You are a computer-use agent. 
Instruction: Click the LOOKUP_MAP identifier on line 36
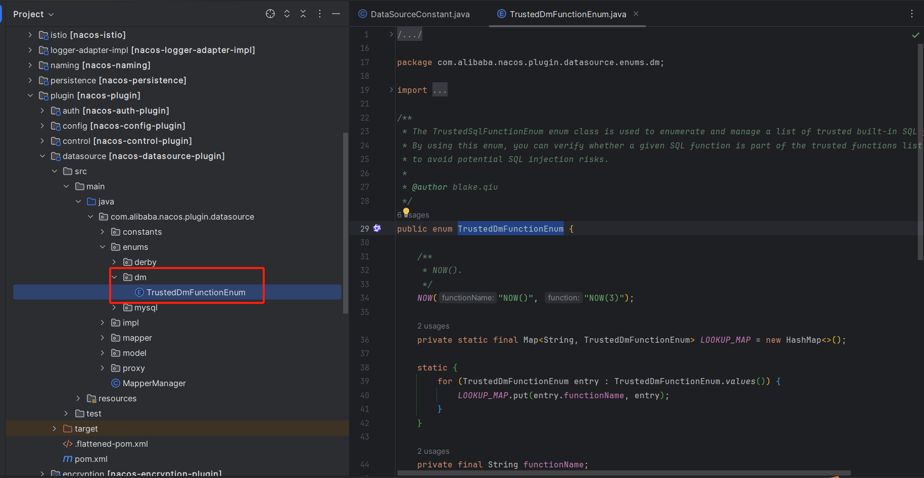tap(725, 340)
